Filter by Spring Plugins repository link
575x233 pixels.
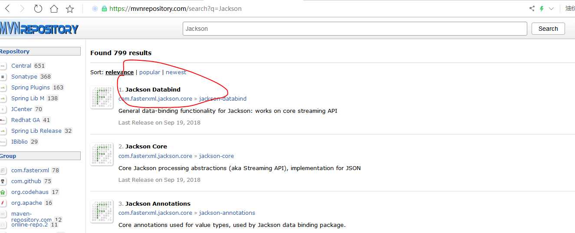point(30,88)
